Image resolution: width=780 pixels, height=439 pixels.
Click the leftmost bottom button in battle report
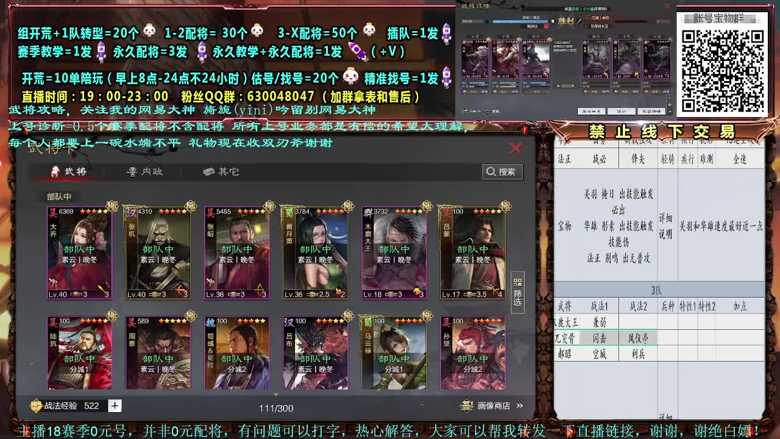(591, 111)
